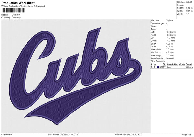
Task: Click the Height value 5.88 in
Action: [x=189, y=8]
